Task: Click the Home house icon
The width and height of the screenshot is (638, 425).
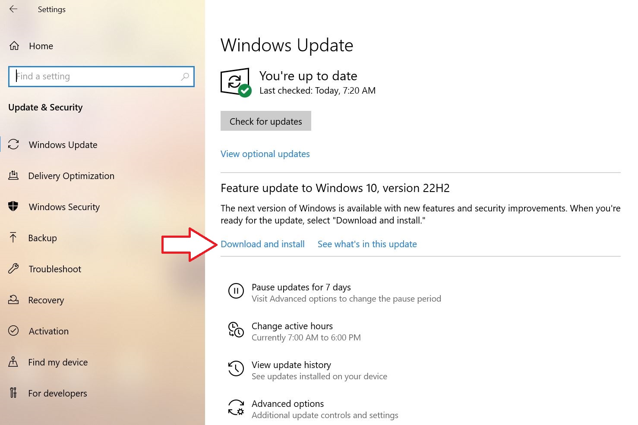Action: (14, 46)
